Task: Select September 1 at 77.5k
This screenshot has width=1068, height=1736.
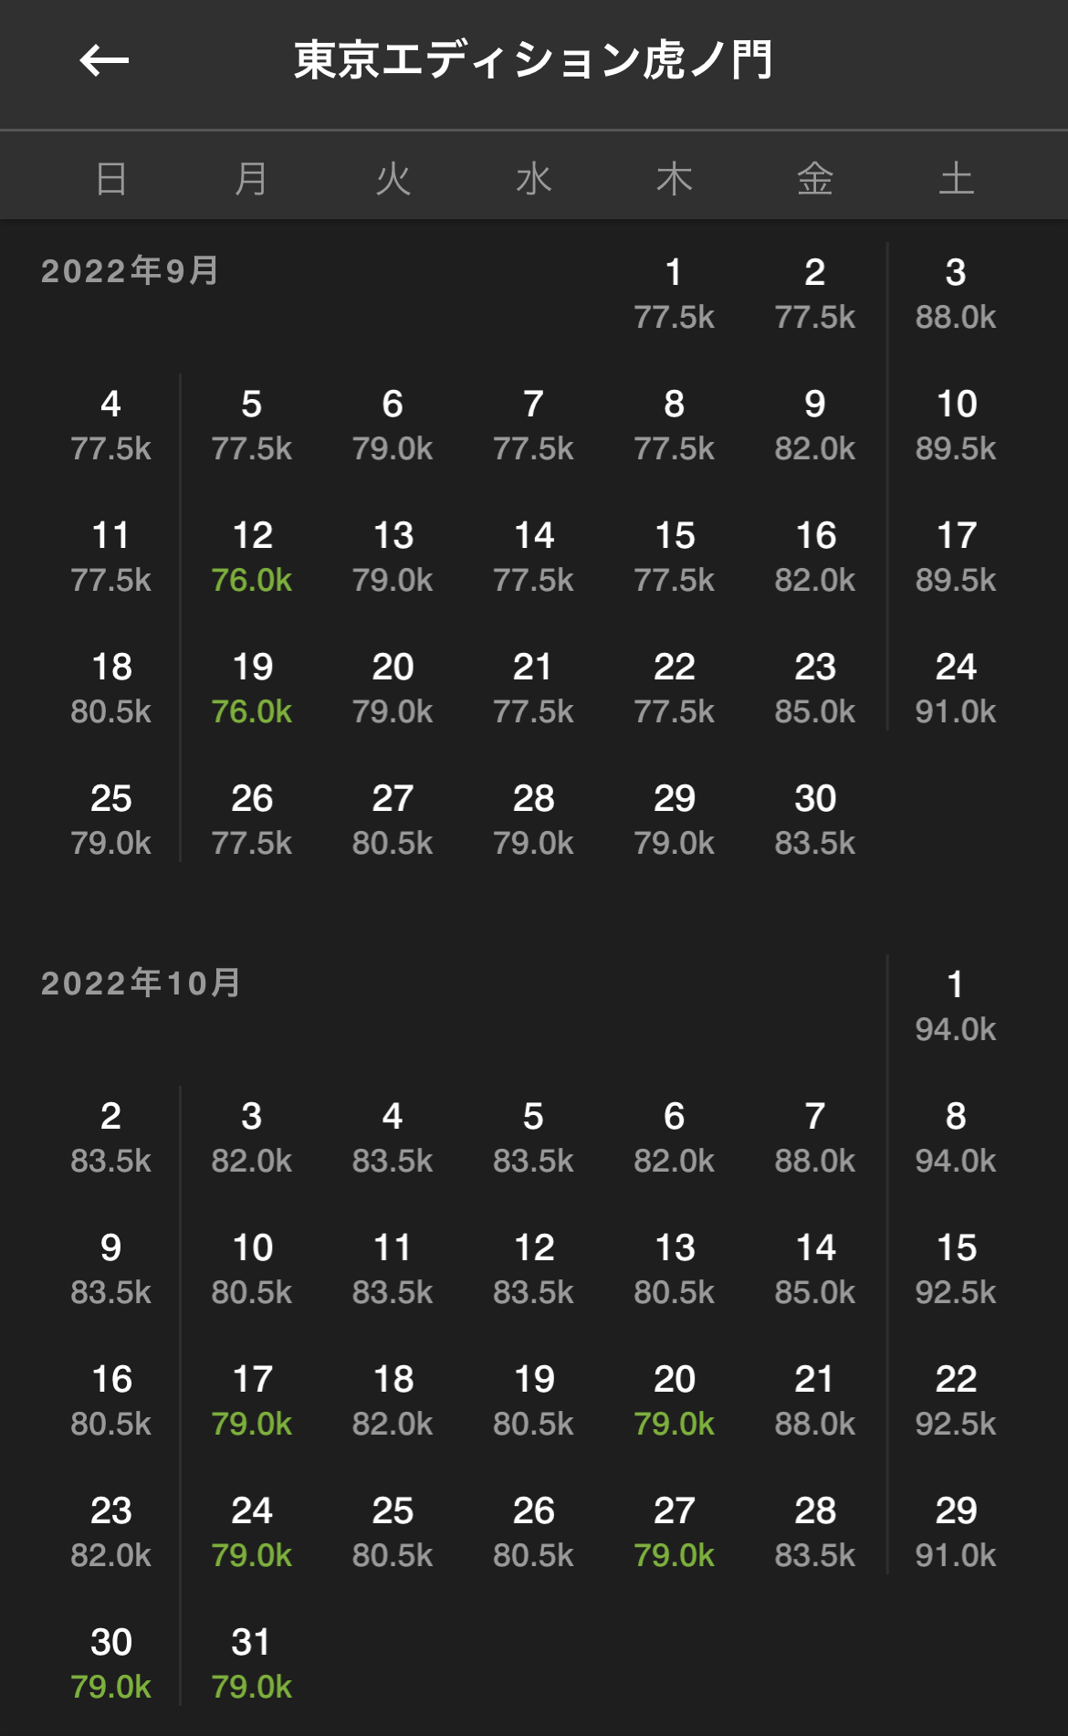Action: pos(675,293)
